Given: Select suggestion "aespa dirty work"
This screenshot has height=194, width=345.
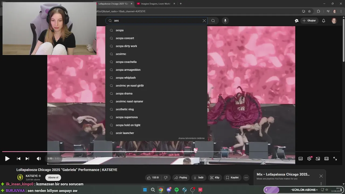Looking at the screenshot, I should 156,46.
